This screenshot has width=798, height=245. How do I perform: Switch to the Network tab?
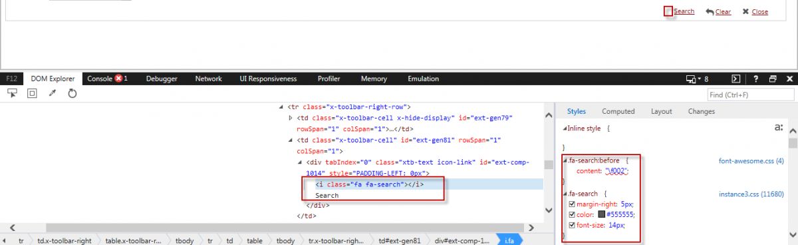[208, 79]
